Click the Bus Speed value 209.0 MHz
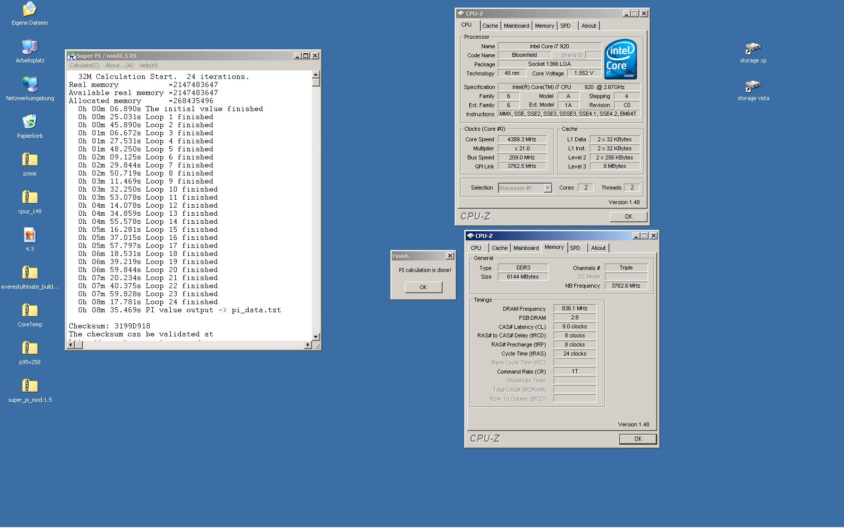 point(522,157)
